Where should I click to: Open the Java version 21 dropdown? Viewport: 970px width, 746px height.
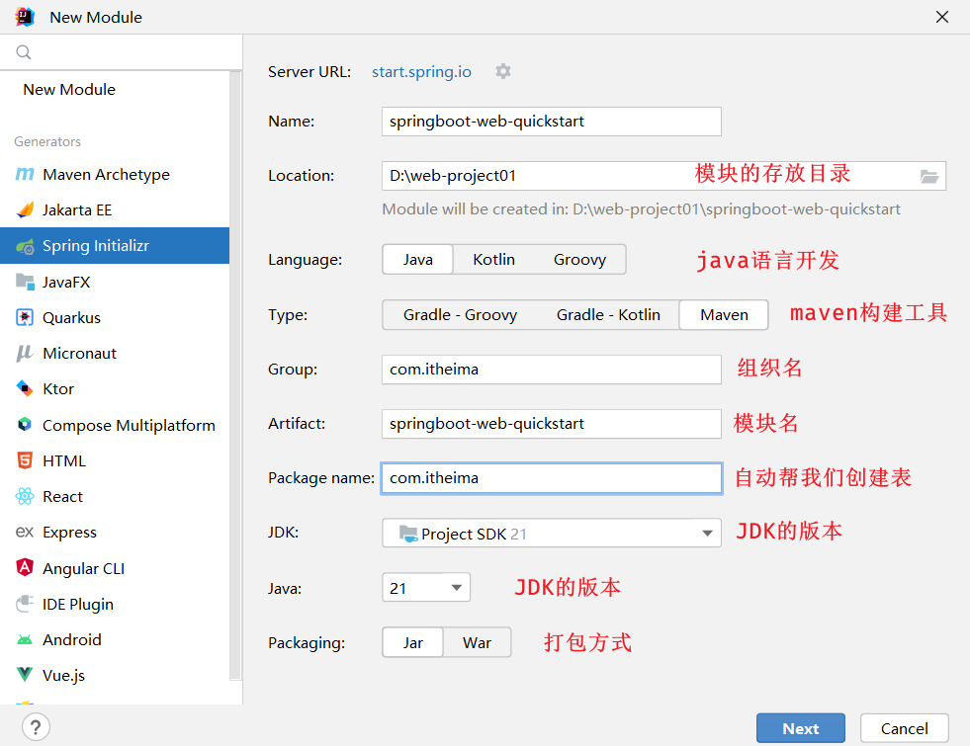pos(426,588)
